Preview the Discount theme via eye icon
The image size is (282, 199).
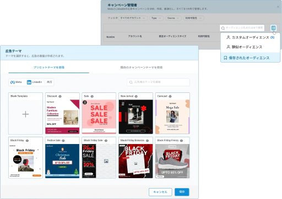pos(60,96)
